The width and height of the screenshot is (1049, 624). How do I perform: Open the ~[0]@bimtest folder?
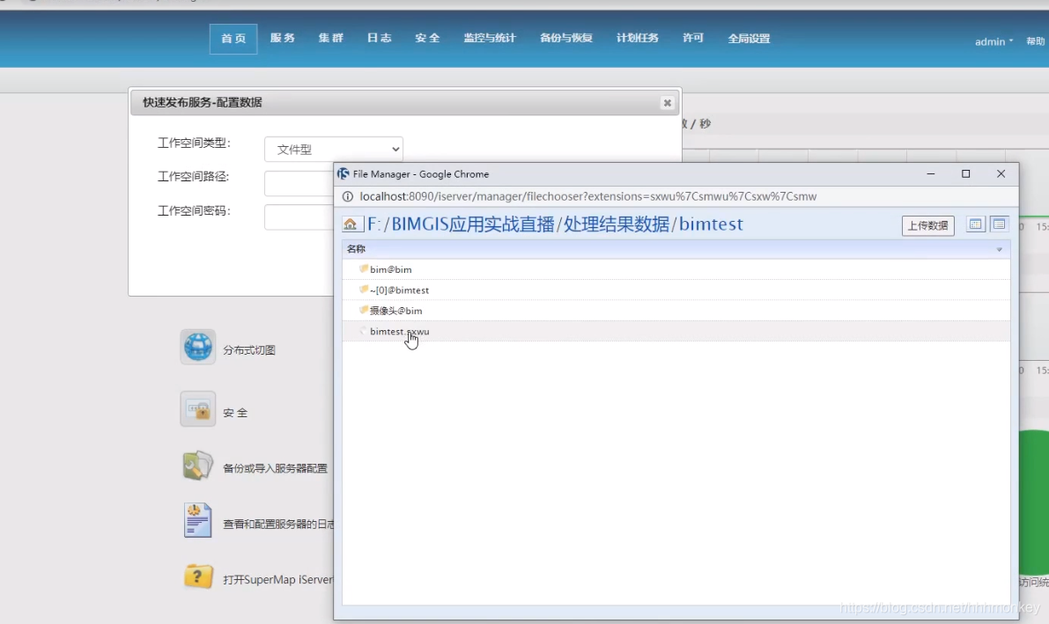click(399, 290)
